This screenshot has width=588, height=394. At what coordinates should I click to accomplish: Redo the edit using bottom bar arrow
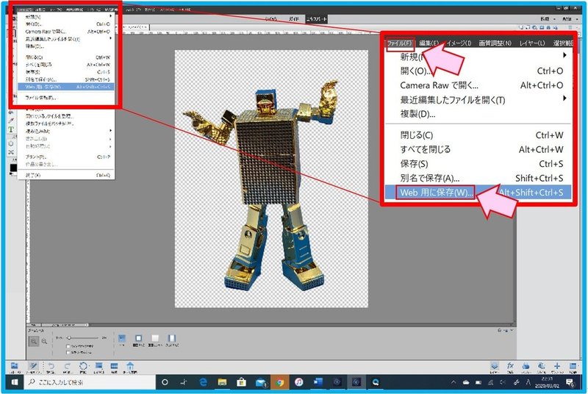67,368
